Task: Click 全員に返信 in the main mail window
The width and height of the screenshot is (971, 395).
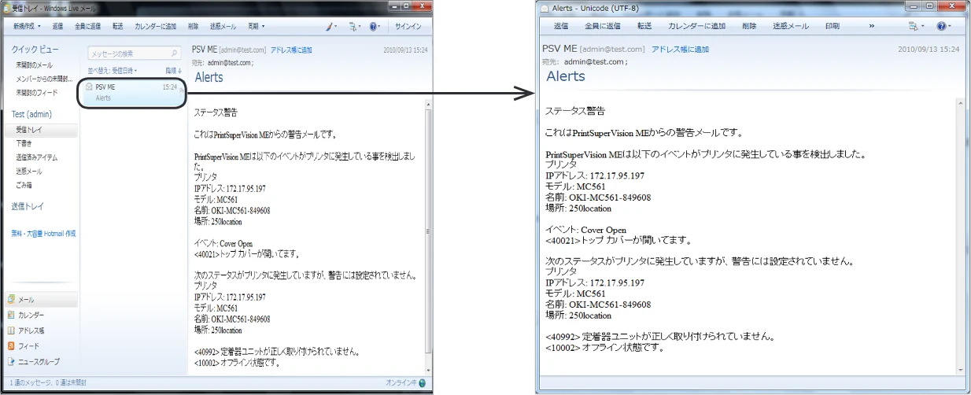Action: pyautogui.click(x=87, y=26)
